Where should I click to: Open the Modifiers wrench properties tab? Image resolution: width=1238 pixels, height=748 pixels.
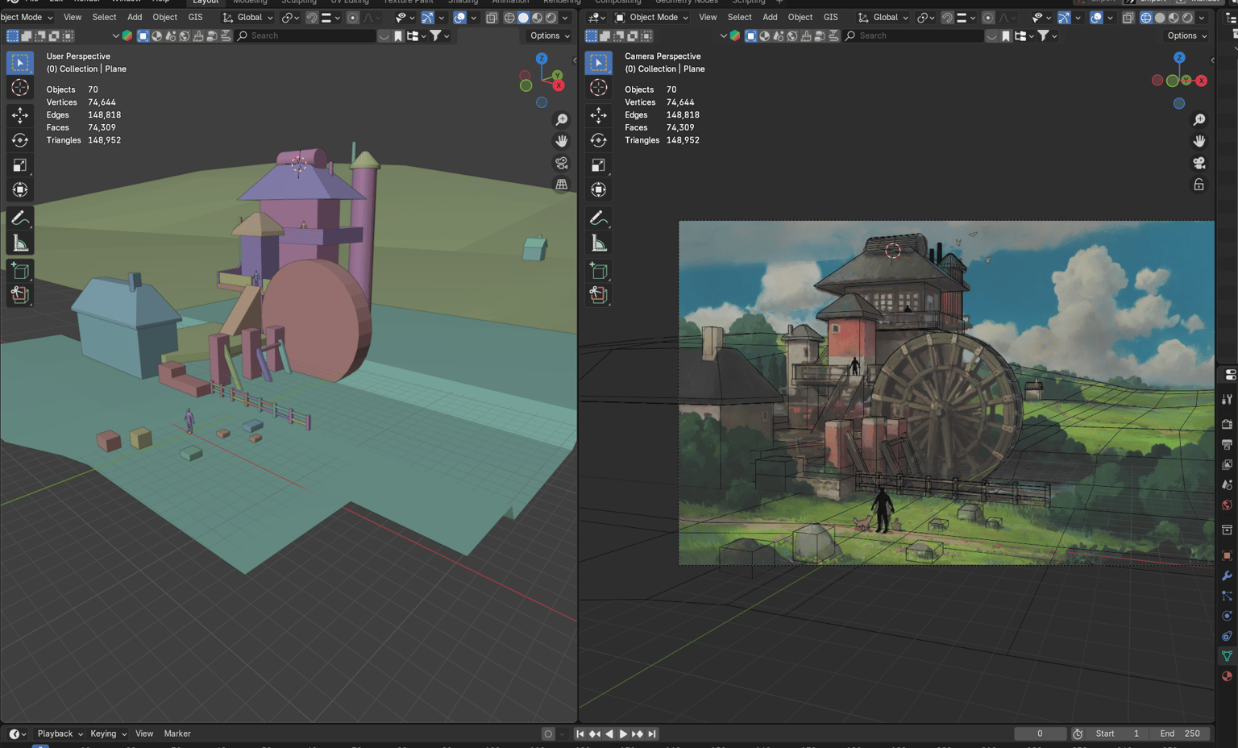pyautogui.click(x=1227, y=576)
